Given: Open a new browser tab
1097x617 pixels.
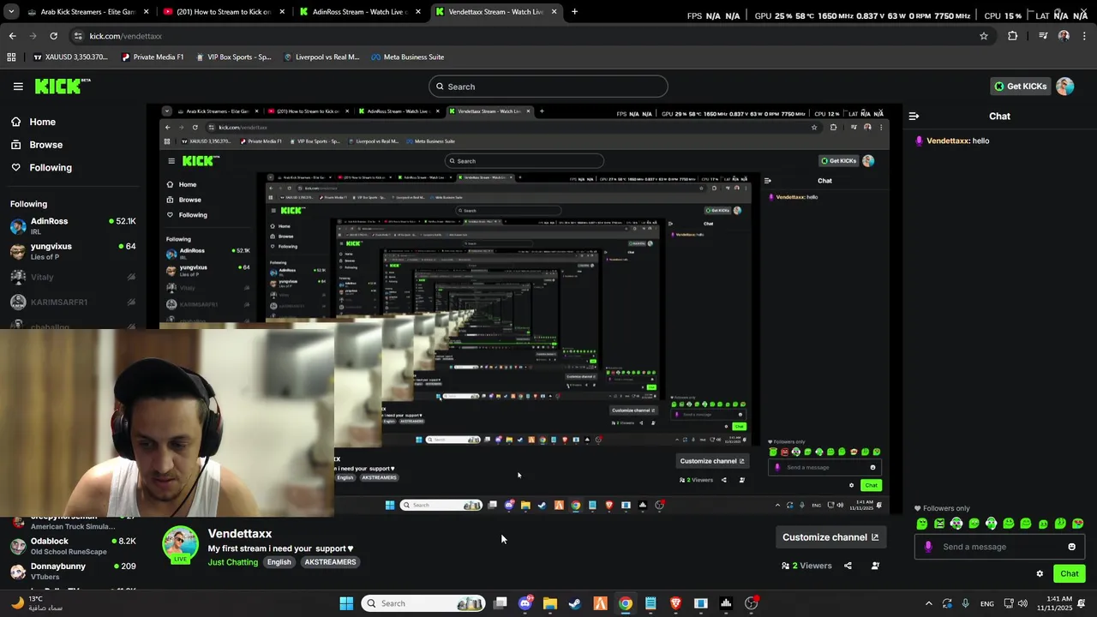Looking at the screenshot, I should tap(574, 12).
